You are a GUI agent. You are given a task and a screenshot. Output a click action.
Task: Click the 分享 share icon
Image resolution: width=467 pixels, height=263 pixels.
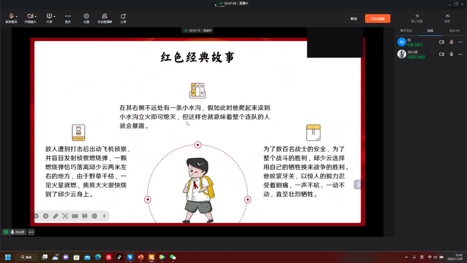[x=123, y=18]
